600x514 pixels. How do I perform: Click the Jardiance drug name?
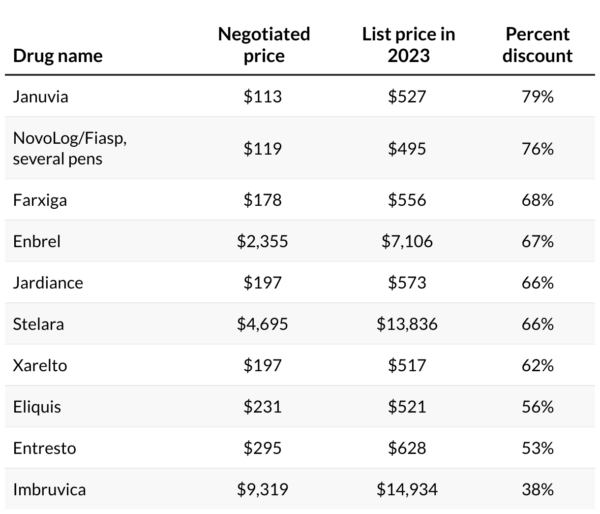(48, 283)
